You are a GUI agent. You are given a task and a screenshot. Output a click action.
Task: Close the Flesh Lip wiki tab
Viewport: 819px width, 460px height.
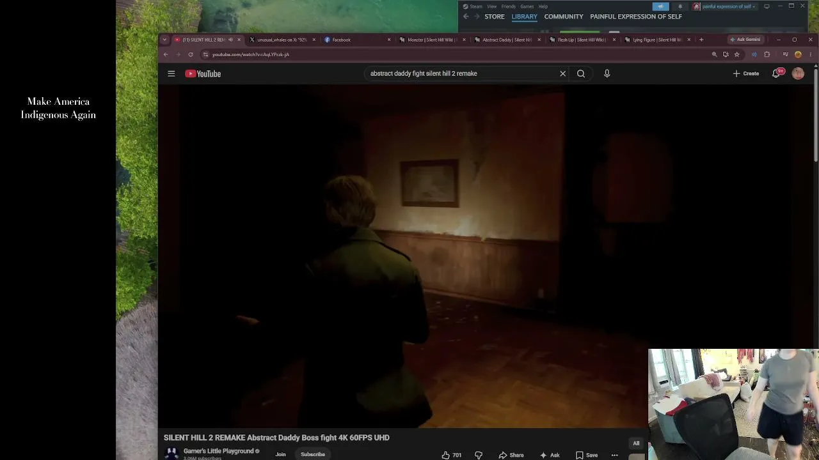click(614, 40)
